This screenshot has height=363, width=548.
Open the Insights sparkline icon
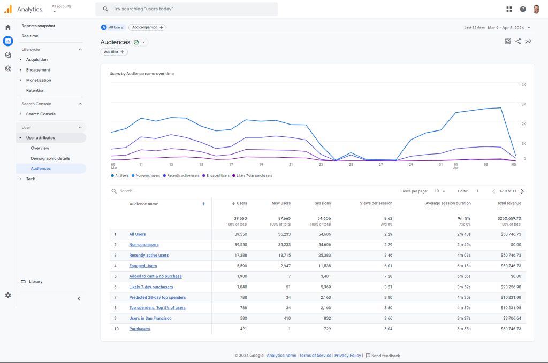[x=528, y=42]
